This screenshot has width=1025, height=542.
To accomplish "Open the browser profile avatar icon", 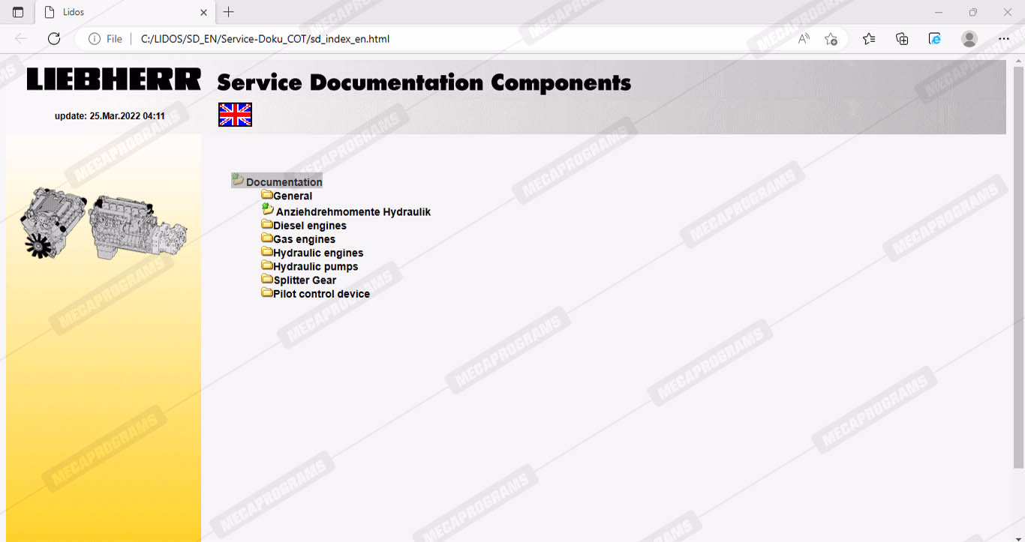I will coord(969,39).
